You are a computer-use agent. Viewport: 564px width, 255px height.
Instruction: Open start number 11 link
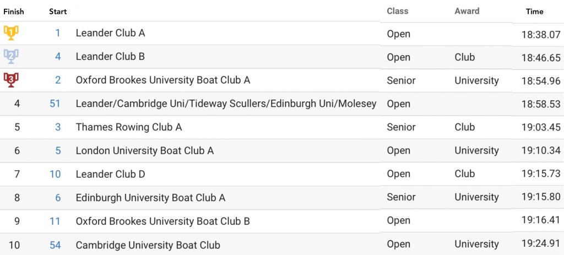tap(55, 221)
